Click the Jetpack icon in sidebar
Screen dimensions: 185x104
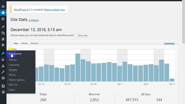(x=3, y=13)
